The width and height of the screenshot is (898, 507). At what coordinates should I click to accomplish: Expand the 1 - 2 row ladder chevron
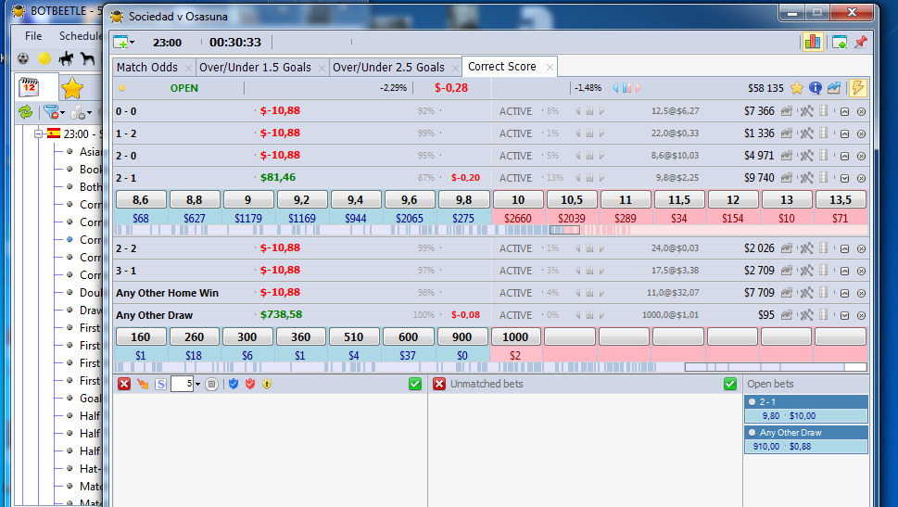click(845, 134)
